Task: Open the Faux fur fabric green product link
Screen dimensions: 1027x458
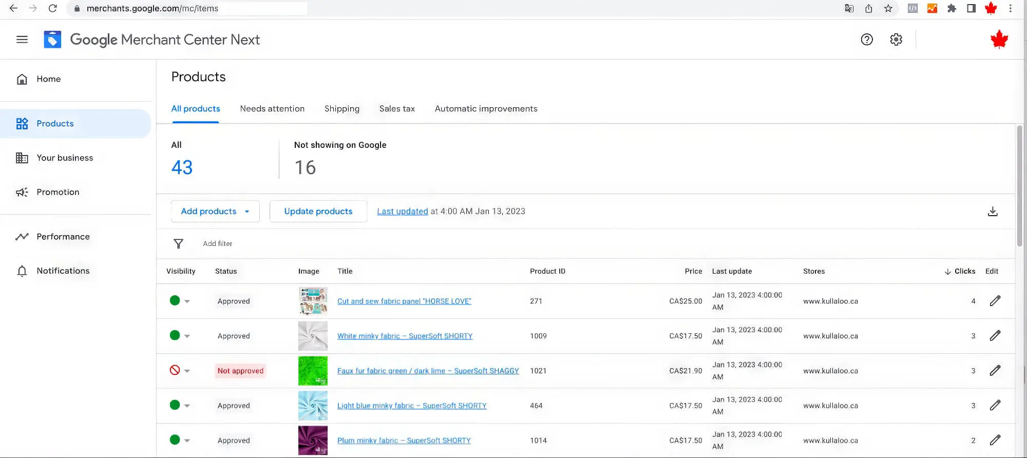Action: pyautogui.click(x=428, y=371)
